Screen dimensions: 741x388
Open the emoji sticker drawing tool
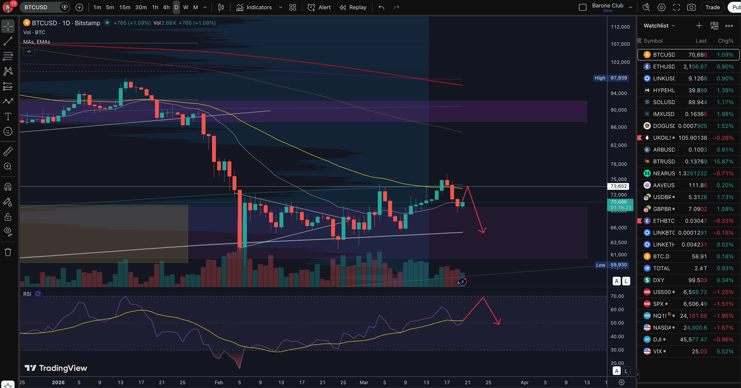pyautogui.click(x=8, y=131)
